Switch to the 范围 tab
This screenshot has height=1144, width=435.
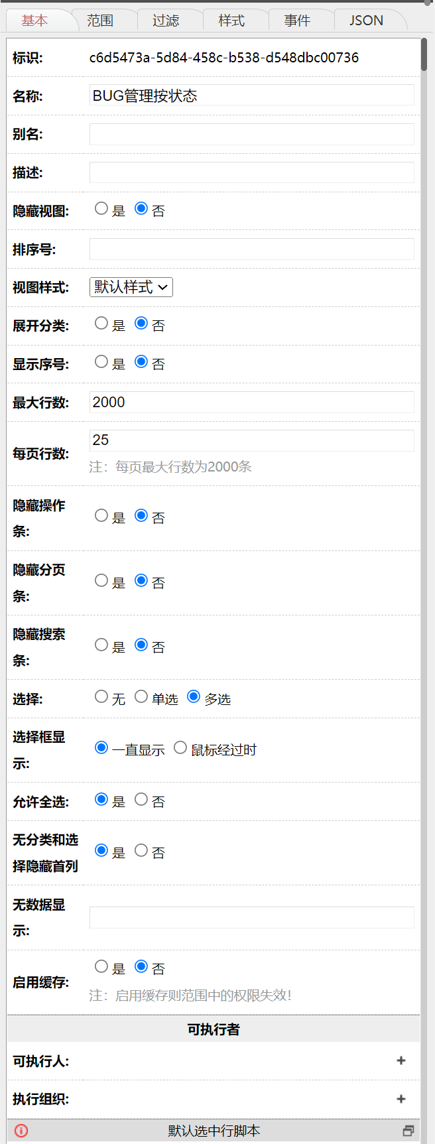pos(100,21)
